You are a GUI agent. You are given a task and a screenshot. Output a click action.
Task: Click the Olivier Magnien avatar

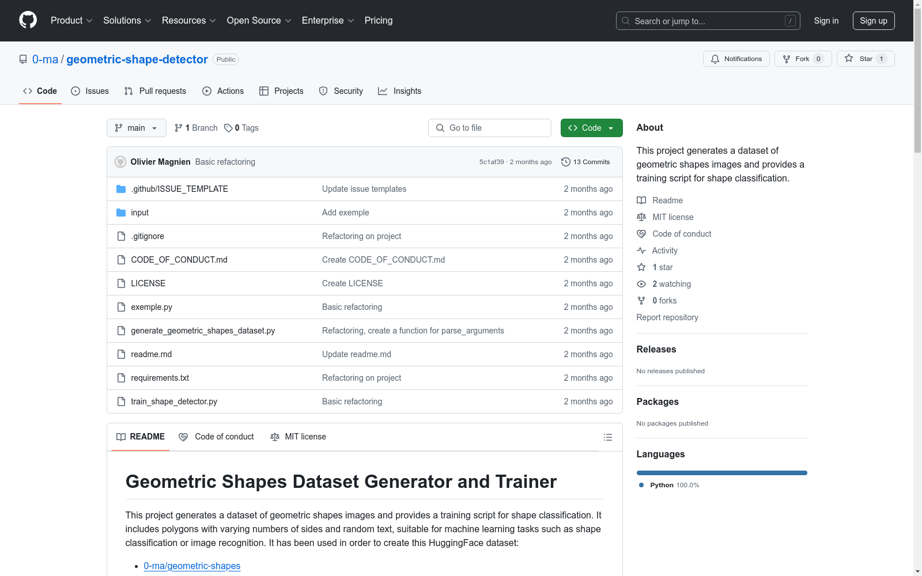120,162
